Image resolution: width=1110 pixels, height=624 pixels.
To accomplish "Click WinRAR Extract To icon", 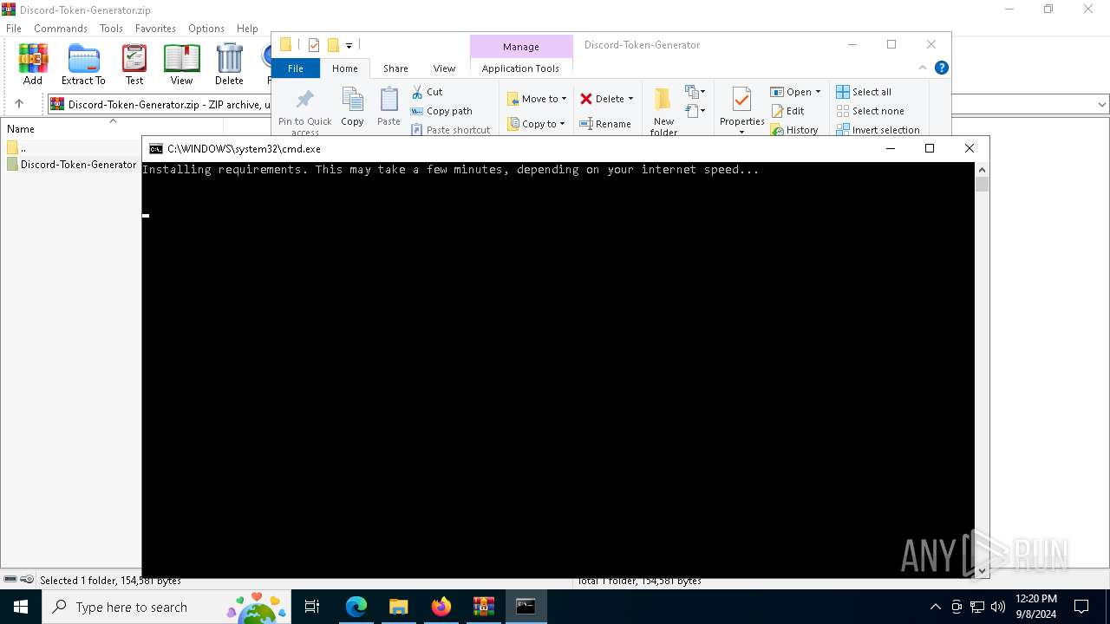I will tap(83, 64).
